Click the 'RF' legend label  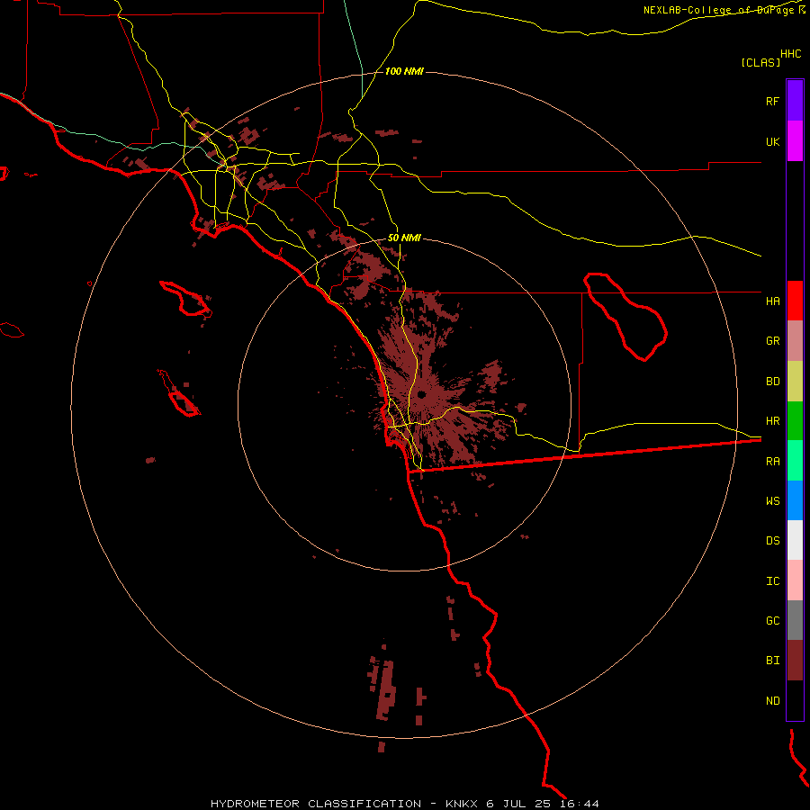[772, 101]
